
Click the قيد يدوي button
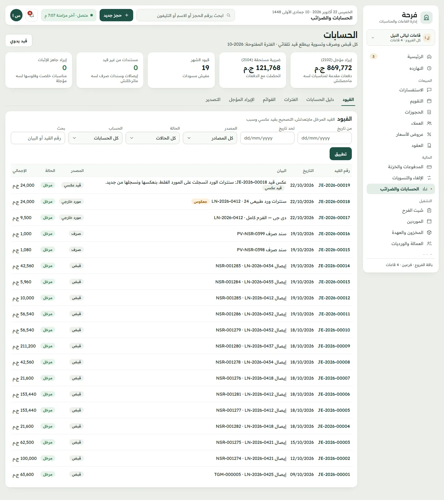coord(19,41)
